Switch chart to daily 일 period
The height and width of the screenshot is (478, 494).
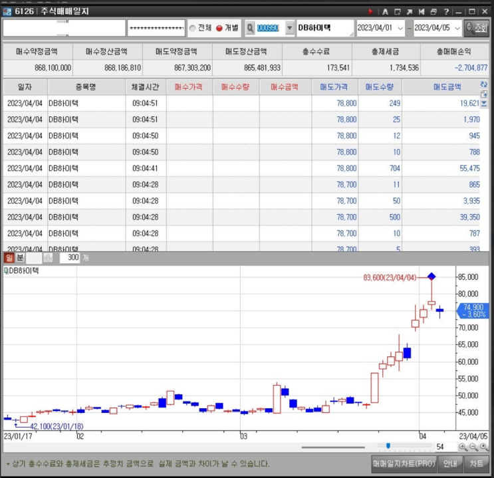point(9,258)
